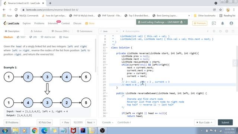Bookmark this page with the star

click(221, 10)
